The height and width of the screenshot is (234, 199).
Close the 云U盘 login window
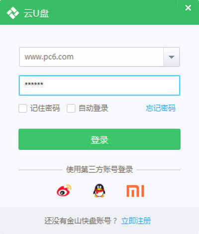coord(188,8)
